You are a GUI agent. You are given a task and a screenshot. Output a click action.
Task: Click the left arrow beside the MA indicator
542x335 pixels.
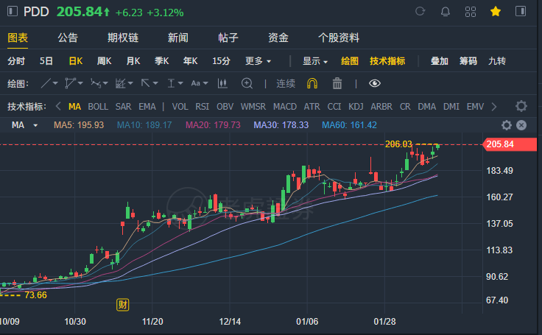tap(58, 106)
